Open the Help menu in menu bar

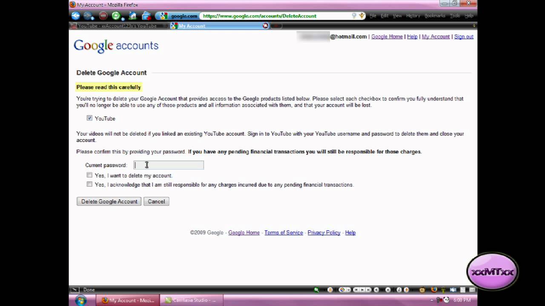click(469, 16)
